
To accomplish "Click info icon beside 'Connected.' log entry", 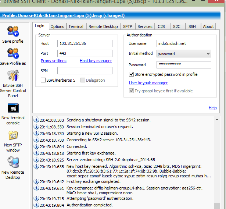I will (x=36, y=146).
